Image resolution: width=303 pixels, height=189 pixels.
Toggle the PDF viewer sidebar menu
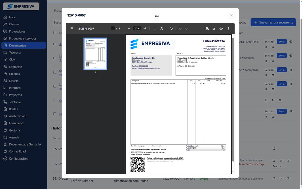click(72, 28)
